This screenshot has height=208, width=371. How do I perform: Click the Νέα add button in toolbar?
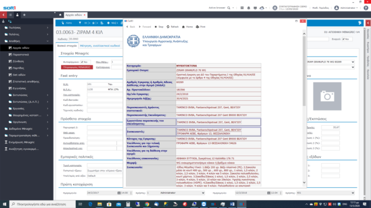pos(112,23)
